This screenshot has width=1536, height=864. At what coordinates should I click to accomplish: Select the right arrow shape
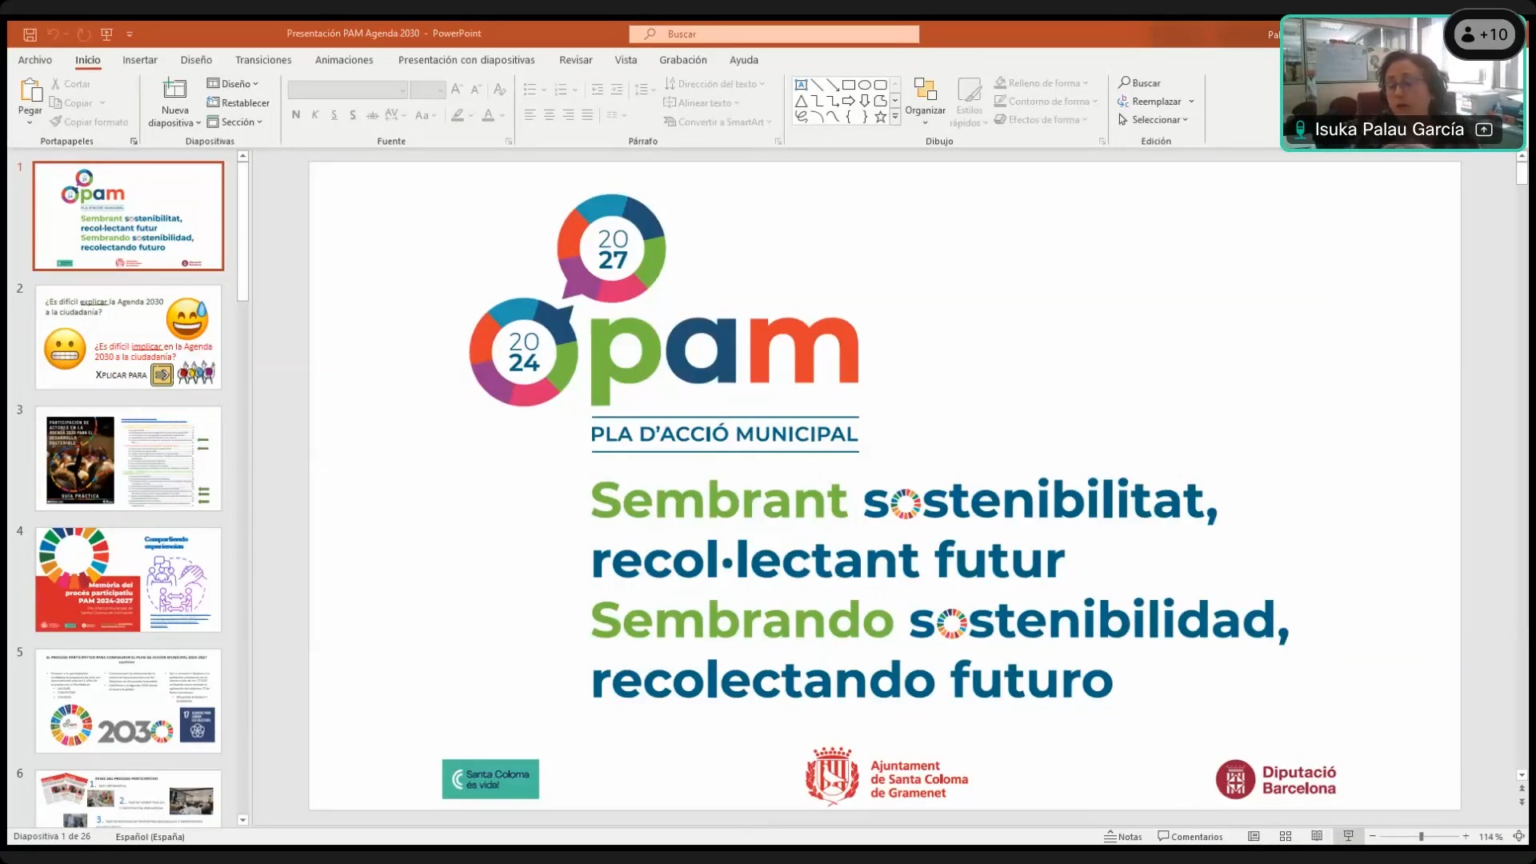[849, 101]
